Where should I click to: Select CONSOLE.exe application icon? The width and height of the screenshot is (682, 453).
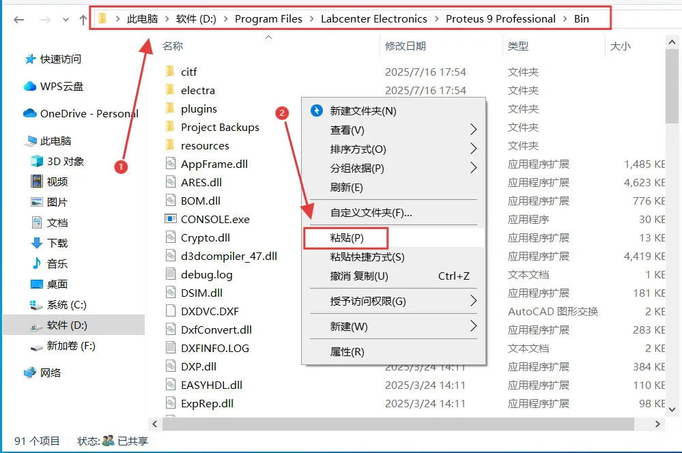tap(171, 219)
